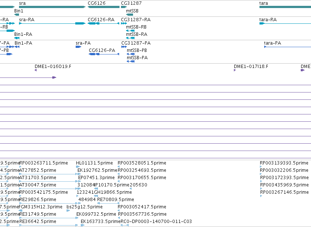This screenshot has height=227, width=311.
Task: Click EST HL01131.5prime
Action: click(94, 163)
